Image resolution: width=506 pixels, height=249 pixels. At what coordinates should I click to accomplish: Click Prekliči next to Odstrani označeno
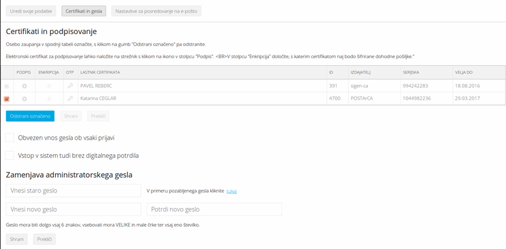pos(99,116)
